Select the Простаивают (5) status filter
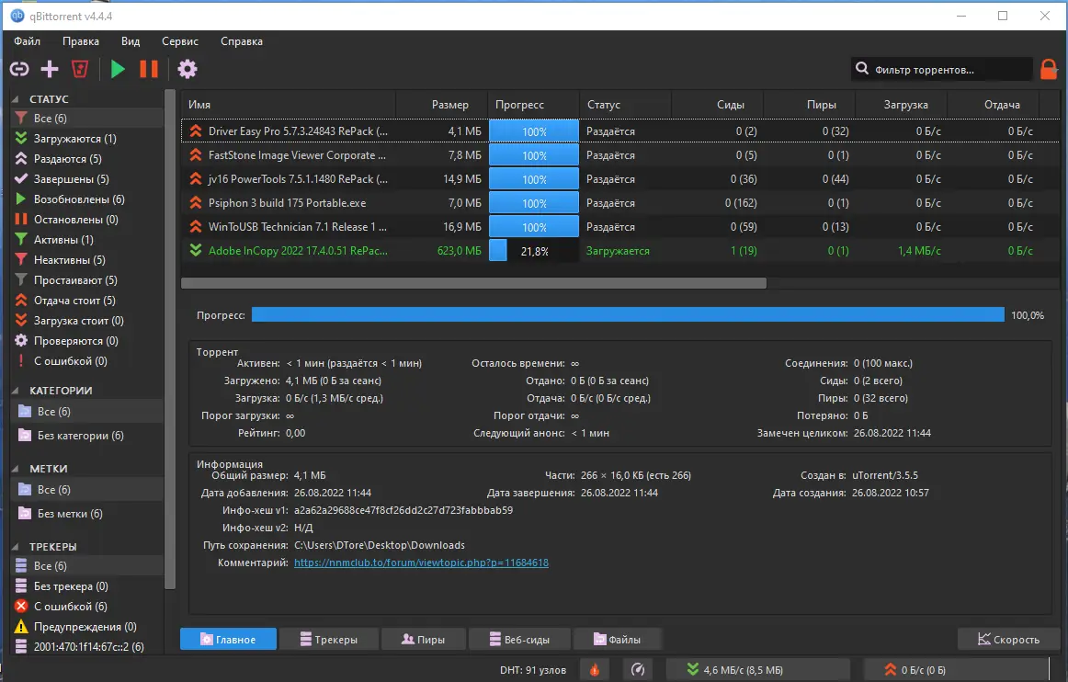Viewport: 1068px width, 682px height. coord(87,280)
